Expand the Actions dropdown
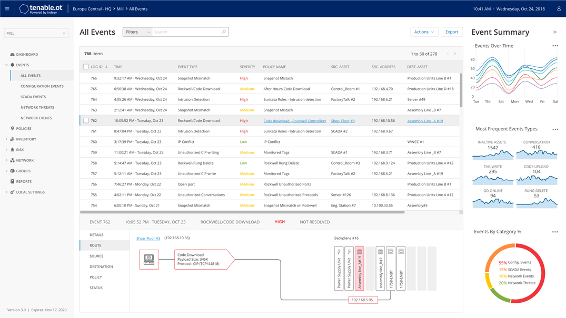The image size is (566, 318). pyautogui.click(x=424, y=32)
